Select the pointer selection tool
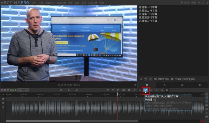The height and width of the screenshot is (123, 209). click(x=140, y=90)
